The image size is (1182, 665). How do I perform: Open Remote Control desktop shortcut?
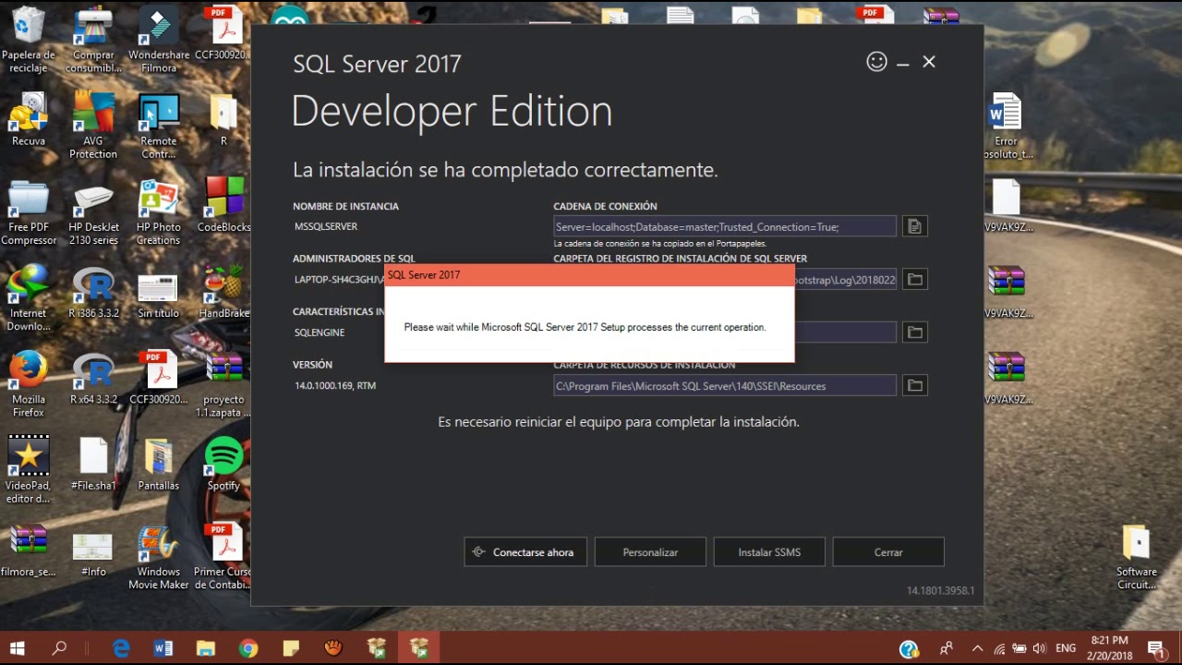click(159, 126)
